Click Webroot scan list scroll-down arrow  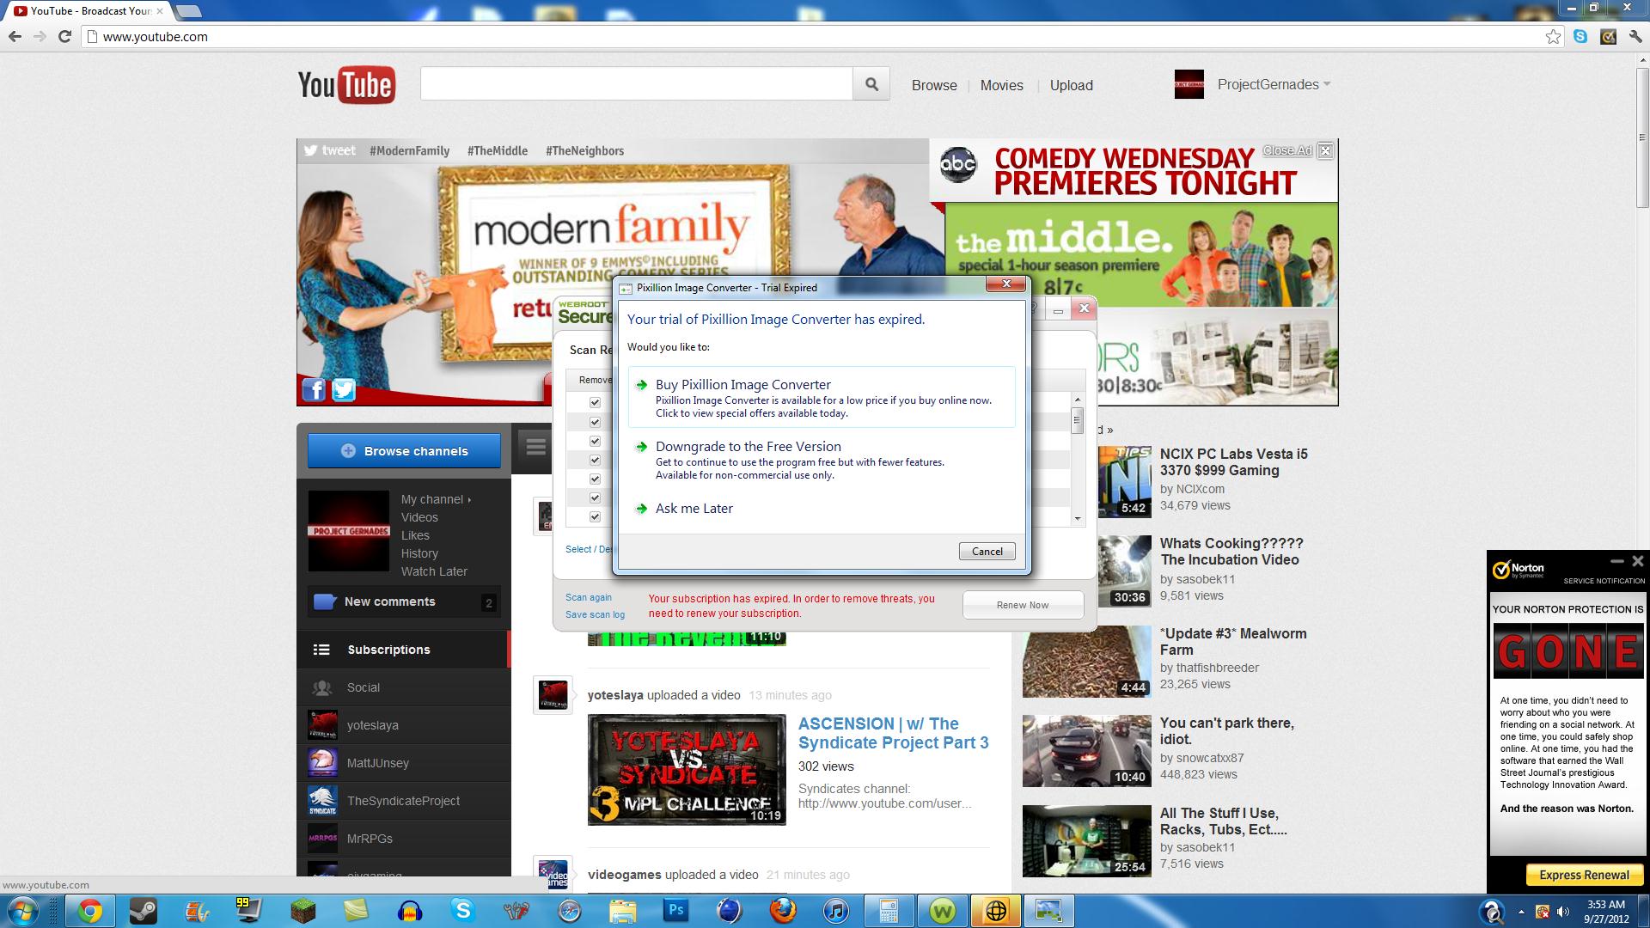[x=1078, y=519]
